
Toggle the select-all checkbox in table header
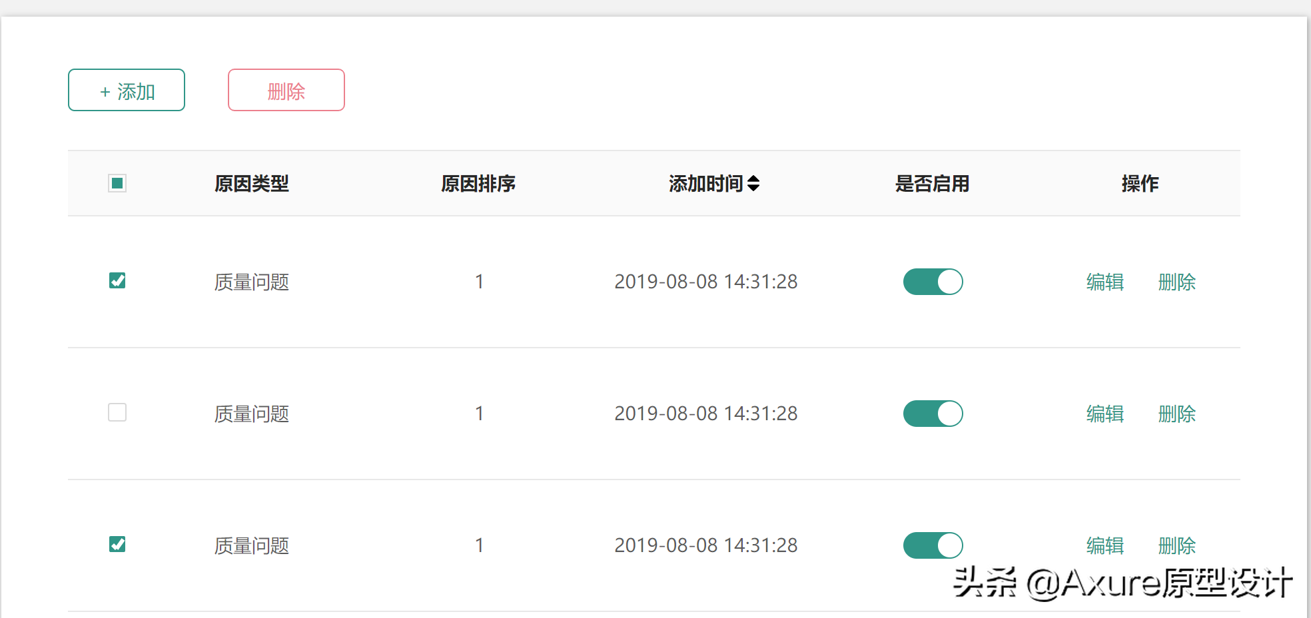click(x=117, y=183)
